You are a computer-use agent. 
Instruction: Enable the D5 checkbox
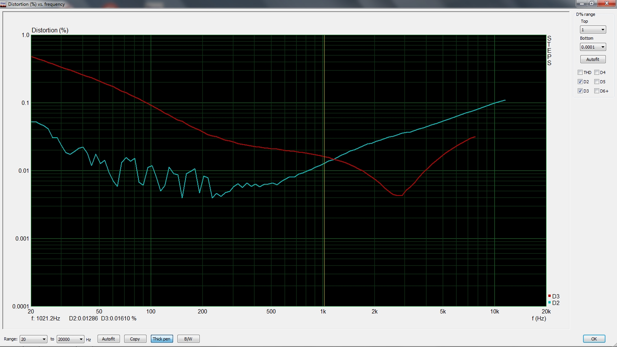point(597,82)
